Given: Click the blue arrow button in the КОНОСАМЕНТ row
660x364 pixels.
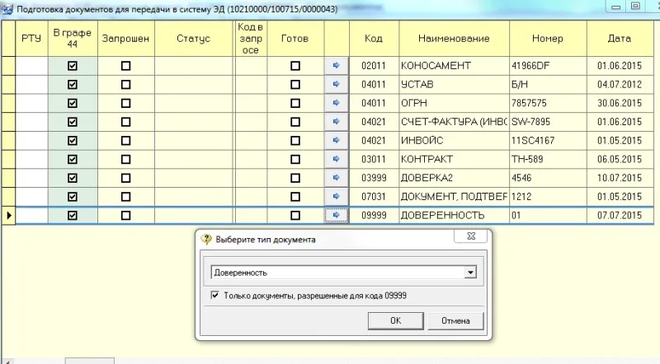Looking at the screenshot, I should pos(337,66).
